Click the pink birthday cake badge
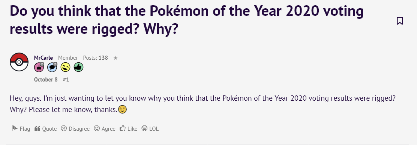This screenshot has height=145, width=417. [39, 67]
